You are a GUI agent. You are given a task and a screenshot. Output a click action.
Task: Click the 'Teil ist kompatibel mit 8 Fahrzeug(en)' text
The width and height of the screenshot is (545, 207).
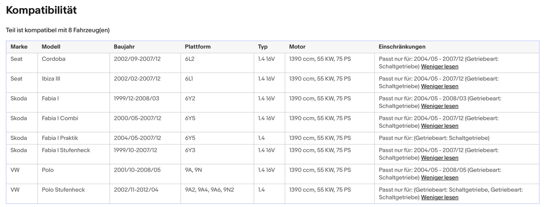58,30
